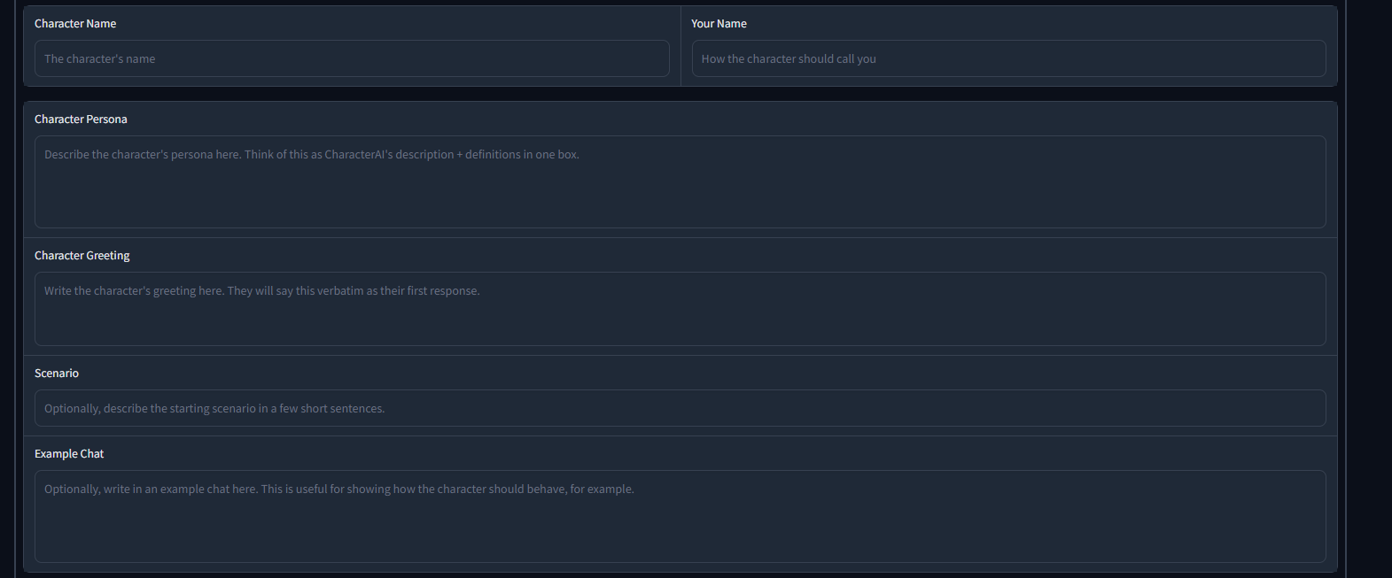1392x578 pixels.
Task: Click the "Character Persona" heading label
Action: pyautogui.click(x=81, y=119)
